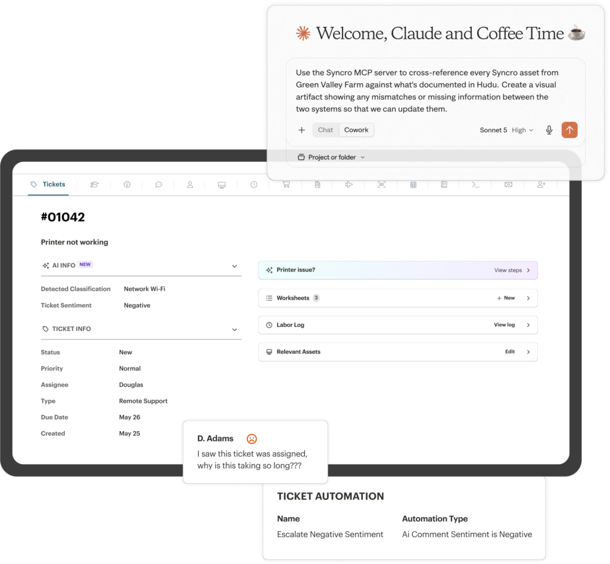
Task: Open the dashboard gauge tab
Action: point(127,185)
